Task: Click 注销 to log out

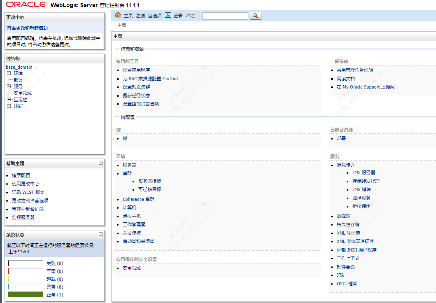Action: [140, 16]
